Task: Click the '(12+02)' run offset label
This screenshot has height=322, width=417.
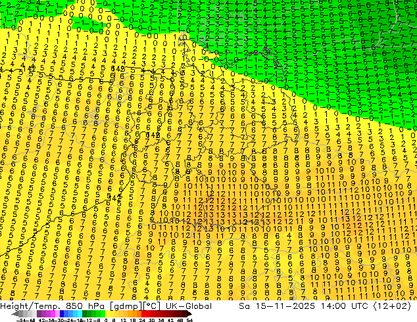Action: 392,306
